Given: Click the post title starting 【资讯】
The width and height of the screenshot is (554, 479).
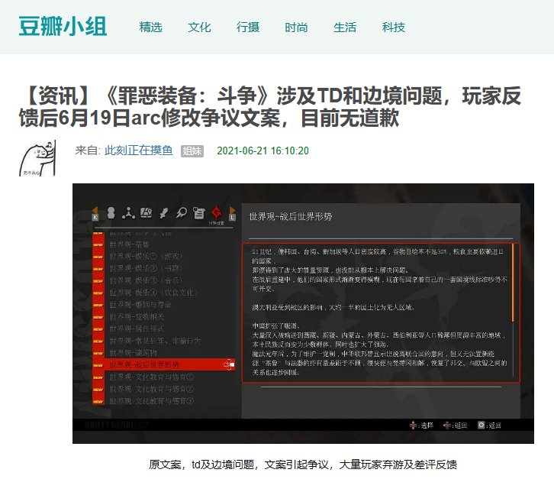Looking at the screenshot, I should [x=270, y=107].
